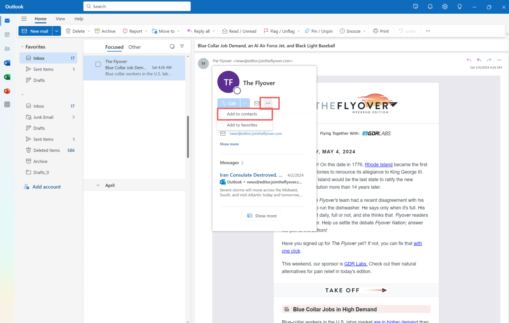Viewport: 509px width, 323px height.
Task: Choose Add to favorites menu item
Action: coord(245,125)
